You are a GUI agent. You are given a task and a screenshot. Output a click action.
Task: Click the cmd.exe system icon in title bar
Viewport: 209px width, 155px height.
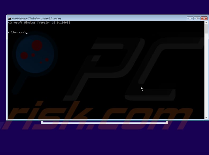point(10,19)
